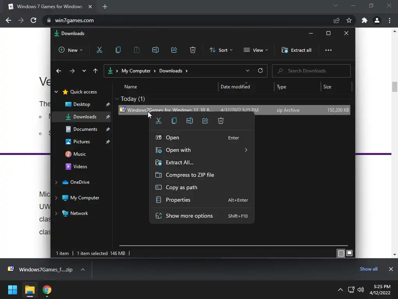This screenshot has height=299, width=398.
Task: Open volume control in system tray
Action: (360, 290)
